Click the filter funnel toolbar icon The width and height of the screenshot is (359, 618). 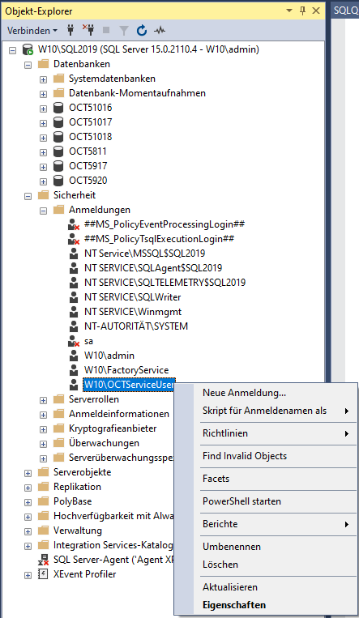(x=124, y=30)
